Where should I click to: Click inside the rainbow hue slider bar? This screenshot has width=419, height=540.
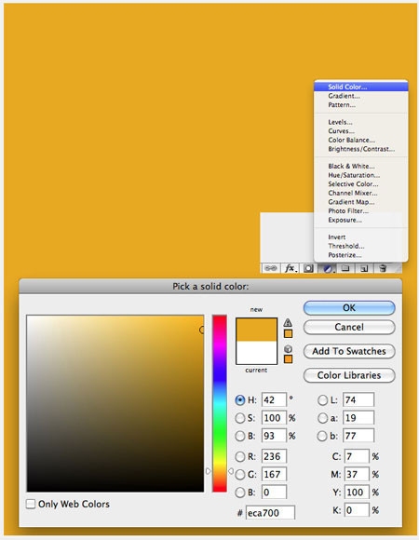click(x=220, y=403)
